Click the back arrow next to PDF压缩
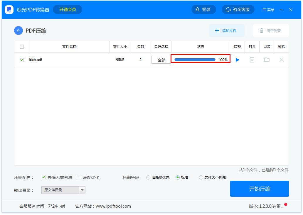Image resolution: width=303 pixels, height=215 pixels. pyautogui.click(x=18, y=31)
